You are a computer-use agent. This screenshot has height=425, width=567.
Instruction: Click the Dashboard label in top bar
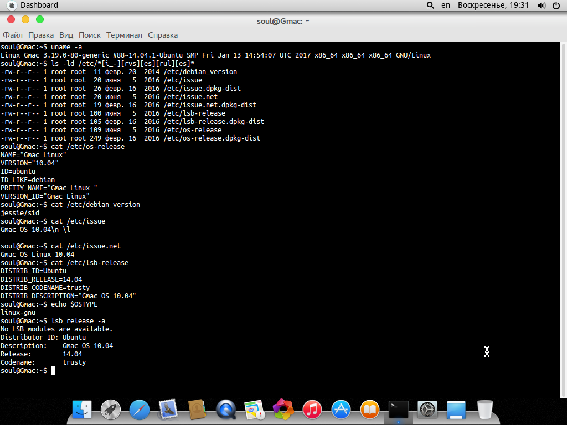click(x=39, y=5)
